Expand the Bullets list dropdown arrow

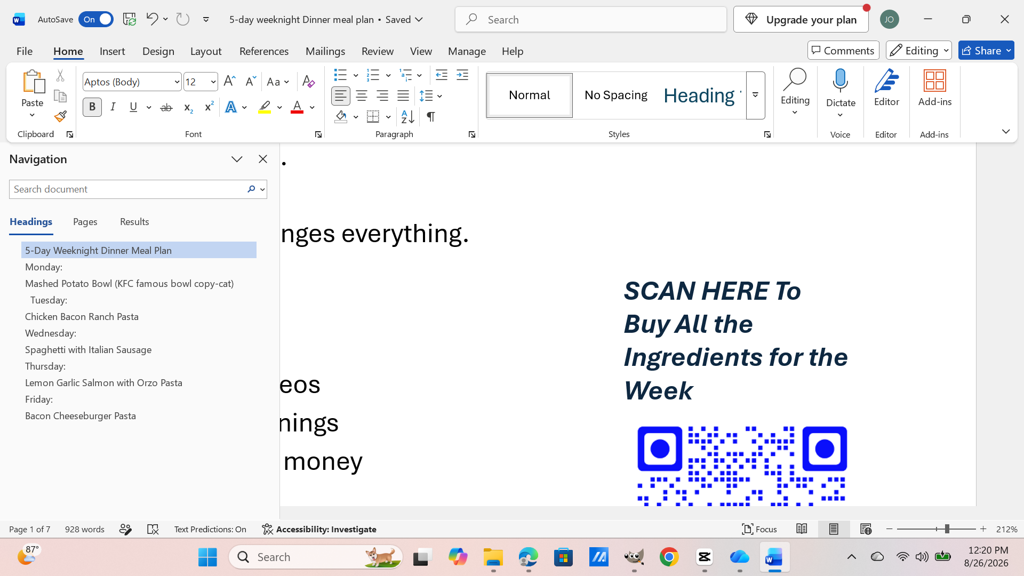(x=355, y=75)
